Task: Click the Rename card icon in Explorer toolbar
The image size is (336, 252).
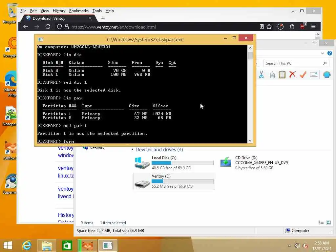Action: (313, 74)
